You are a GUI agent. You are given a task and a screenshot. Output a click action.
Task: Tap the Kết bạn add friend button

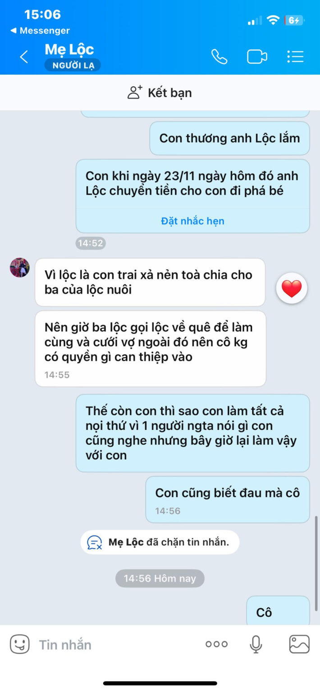coord(160,92)
